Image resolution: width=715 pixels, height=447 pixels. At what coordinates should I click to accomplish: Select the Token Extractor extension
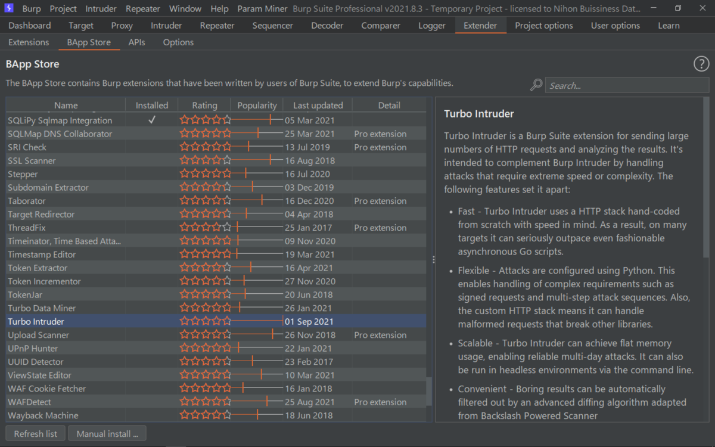click(216, 268)
